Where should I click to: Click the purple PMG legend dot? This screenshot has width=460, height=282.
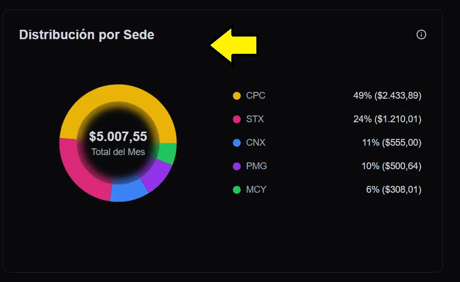[237, 167]
